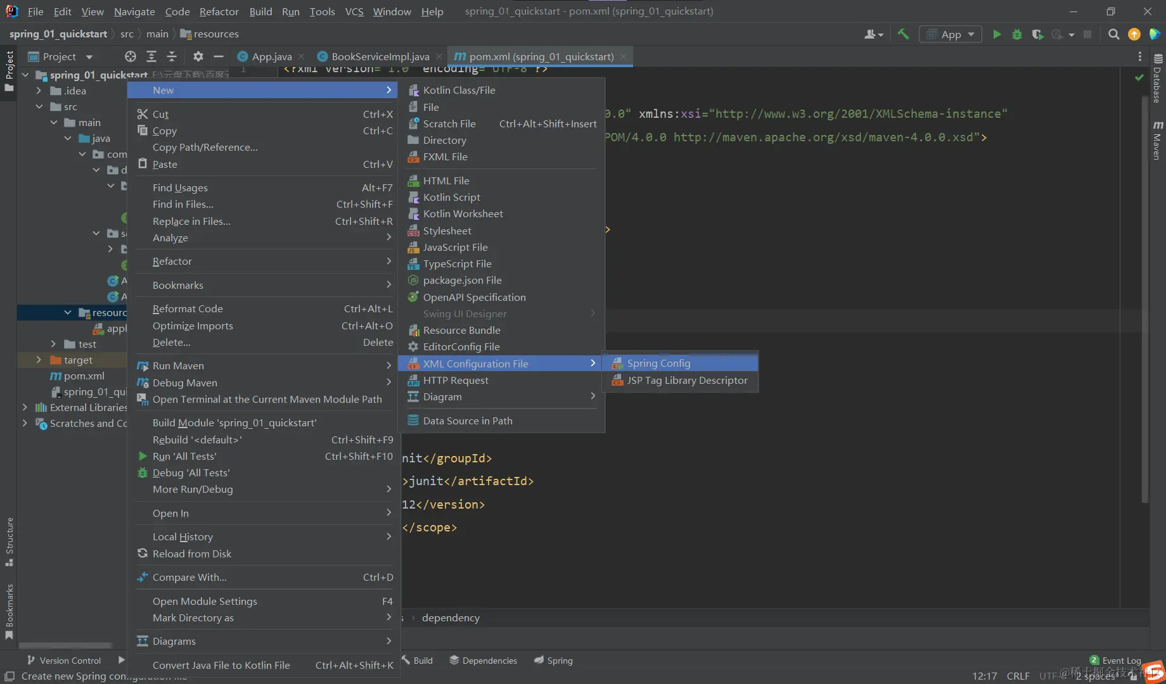Collapse all in Project panel
1166x684 pixels.
[x=172, y=56]
